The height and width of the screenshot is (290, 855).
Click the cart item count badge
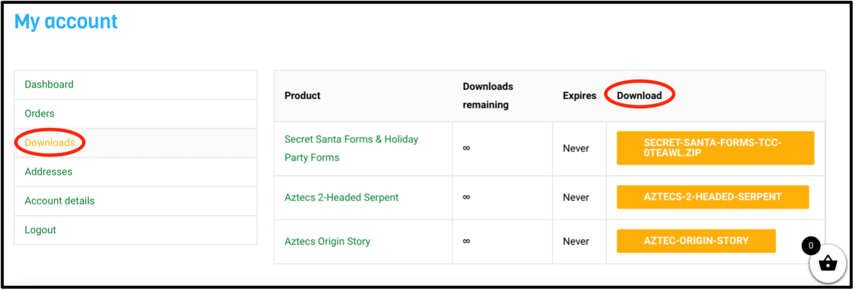pos(811,246)
